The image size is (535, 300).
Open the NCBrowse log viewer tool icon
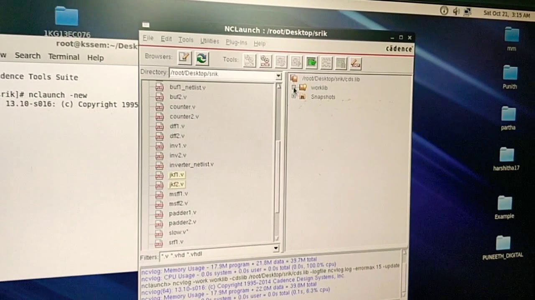[x=341, y=63]
